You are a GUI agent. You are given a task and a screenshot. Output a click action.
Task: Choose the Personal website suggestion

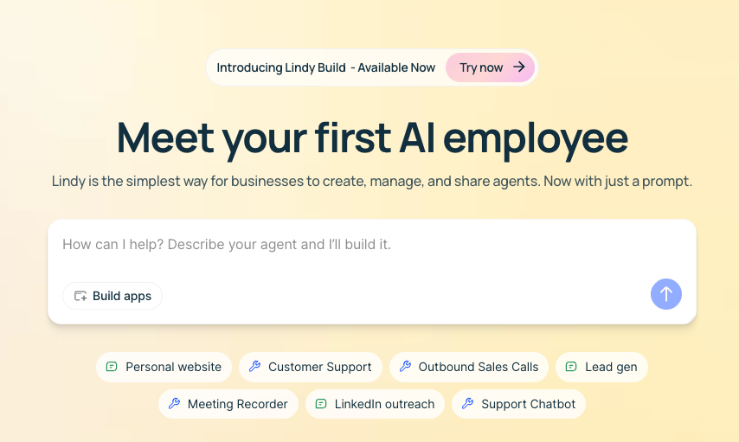(164, 367)
